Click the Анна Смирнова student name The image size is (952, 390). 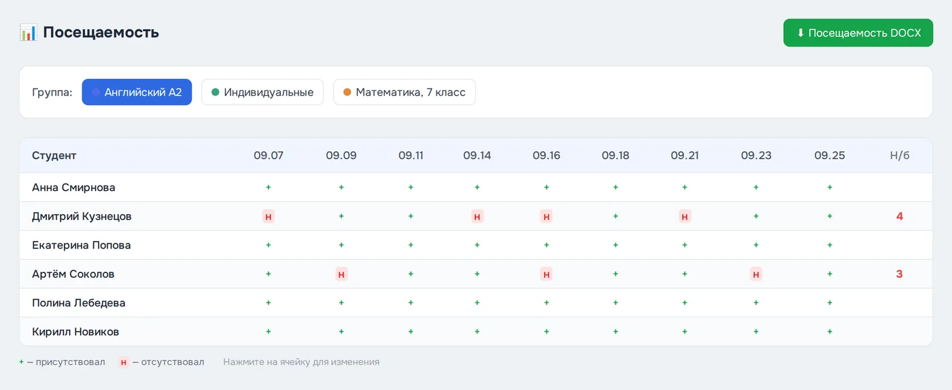pyautogui.click(x=73, y=188)
